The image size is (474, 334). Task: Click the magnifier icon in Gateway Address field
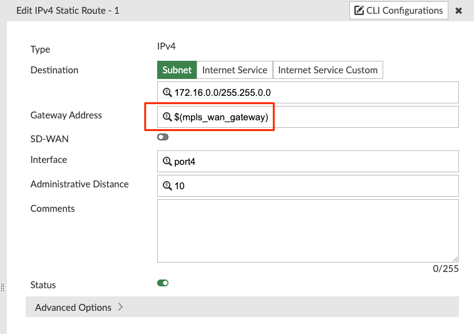coord(167,117)
